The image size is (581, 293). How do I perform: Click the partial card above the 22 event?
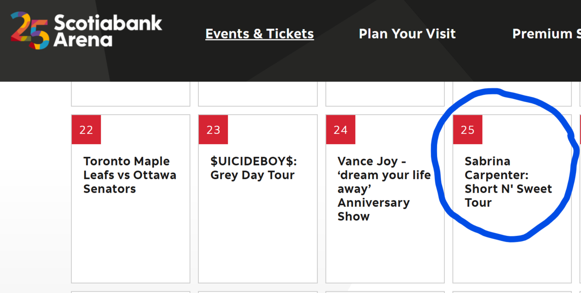(x=131, y=94)
